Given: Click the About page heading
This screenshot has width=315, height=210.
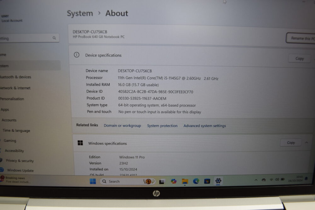Looking at the screenshot, I should 117,13.
